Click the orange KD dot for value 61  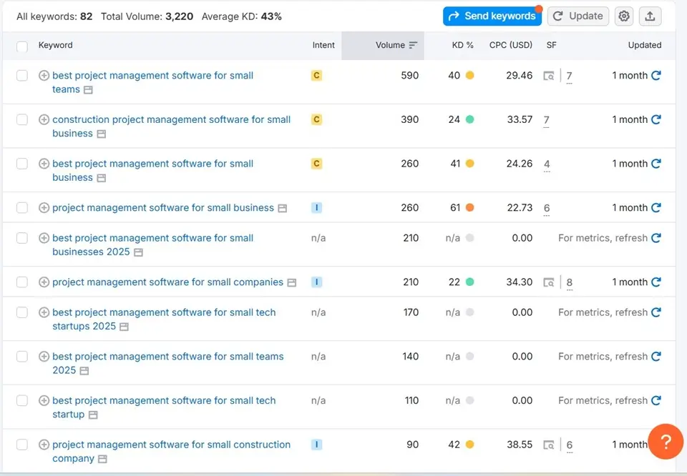point(469,207)
